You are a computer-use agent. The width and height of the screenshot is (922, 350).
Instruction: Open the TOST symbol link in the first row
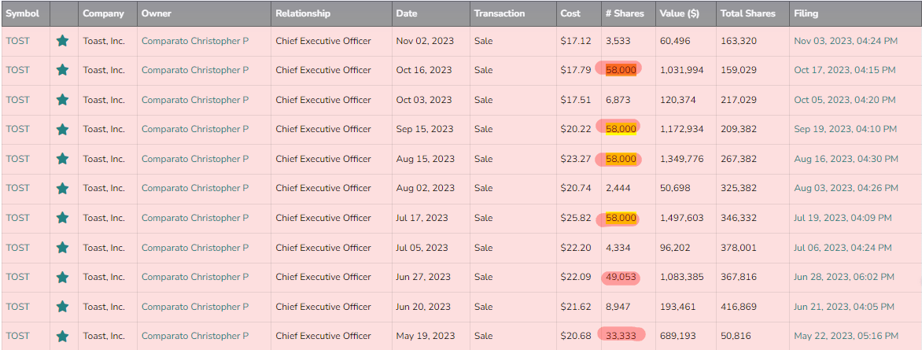pyautogui.click(x=17, y=41)
